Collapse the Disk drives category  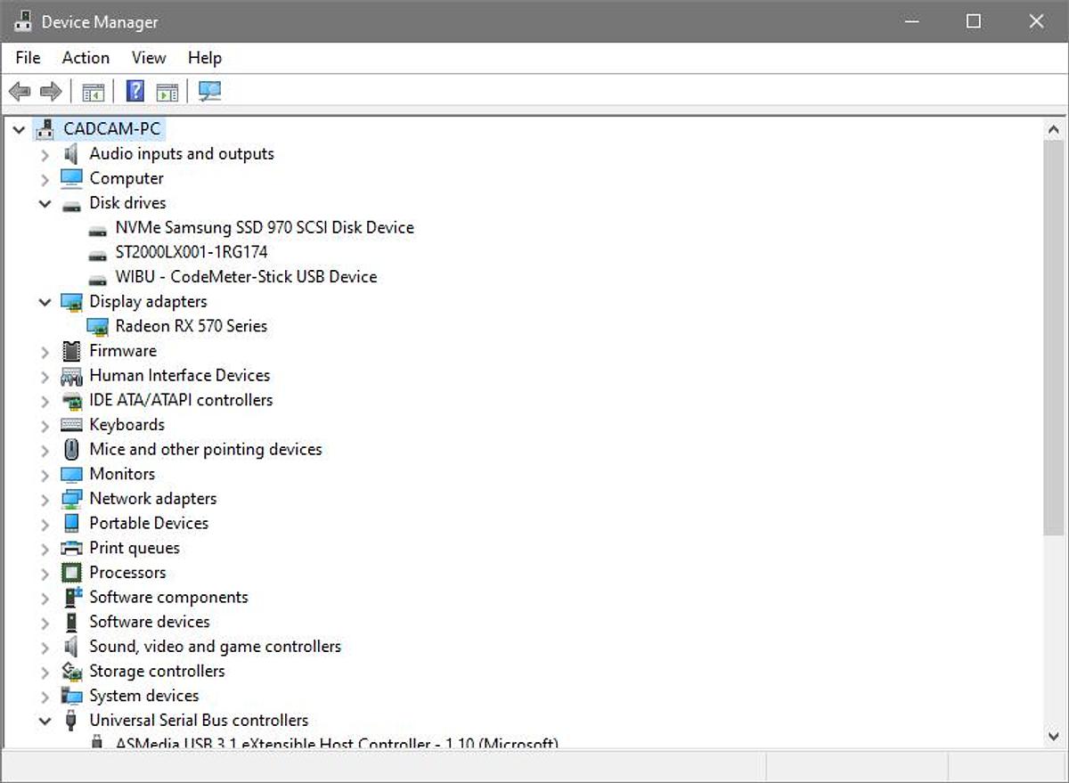coord(45,203)
